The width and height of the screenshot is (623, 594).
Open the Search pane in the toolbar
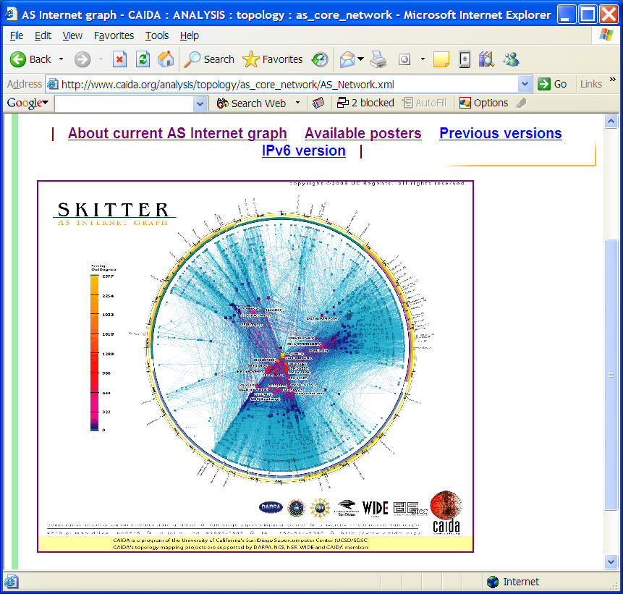click(209, 59)
